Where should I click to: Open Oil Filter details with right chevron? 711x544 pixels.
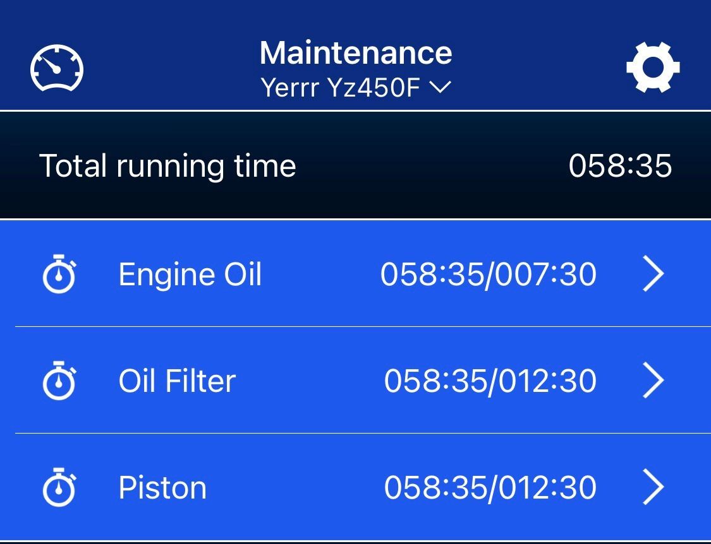[x=653, y=380]
